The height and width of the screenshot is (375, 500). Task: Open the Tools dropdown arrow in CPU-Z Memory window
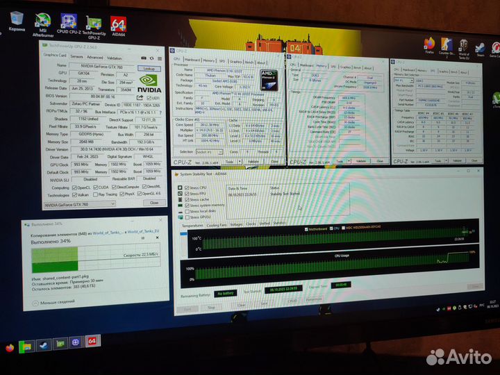click(349, 161)
